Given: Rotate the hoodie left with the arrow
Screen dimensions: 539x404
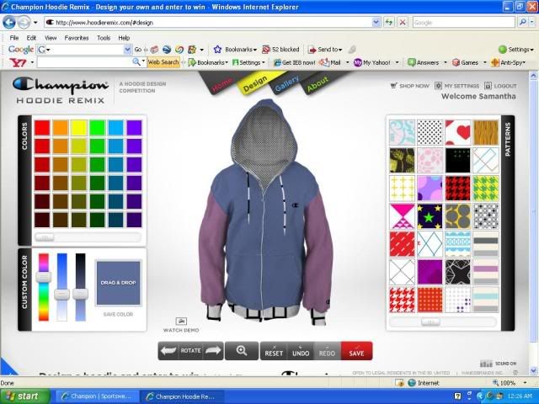Looking at the screenshot, I should click(x=168, y=351).
